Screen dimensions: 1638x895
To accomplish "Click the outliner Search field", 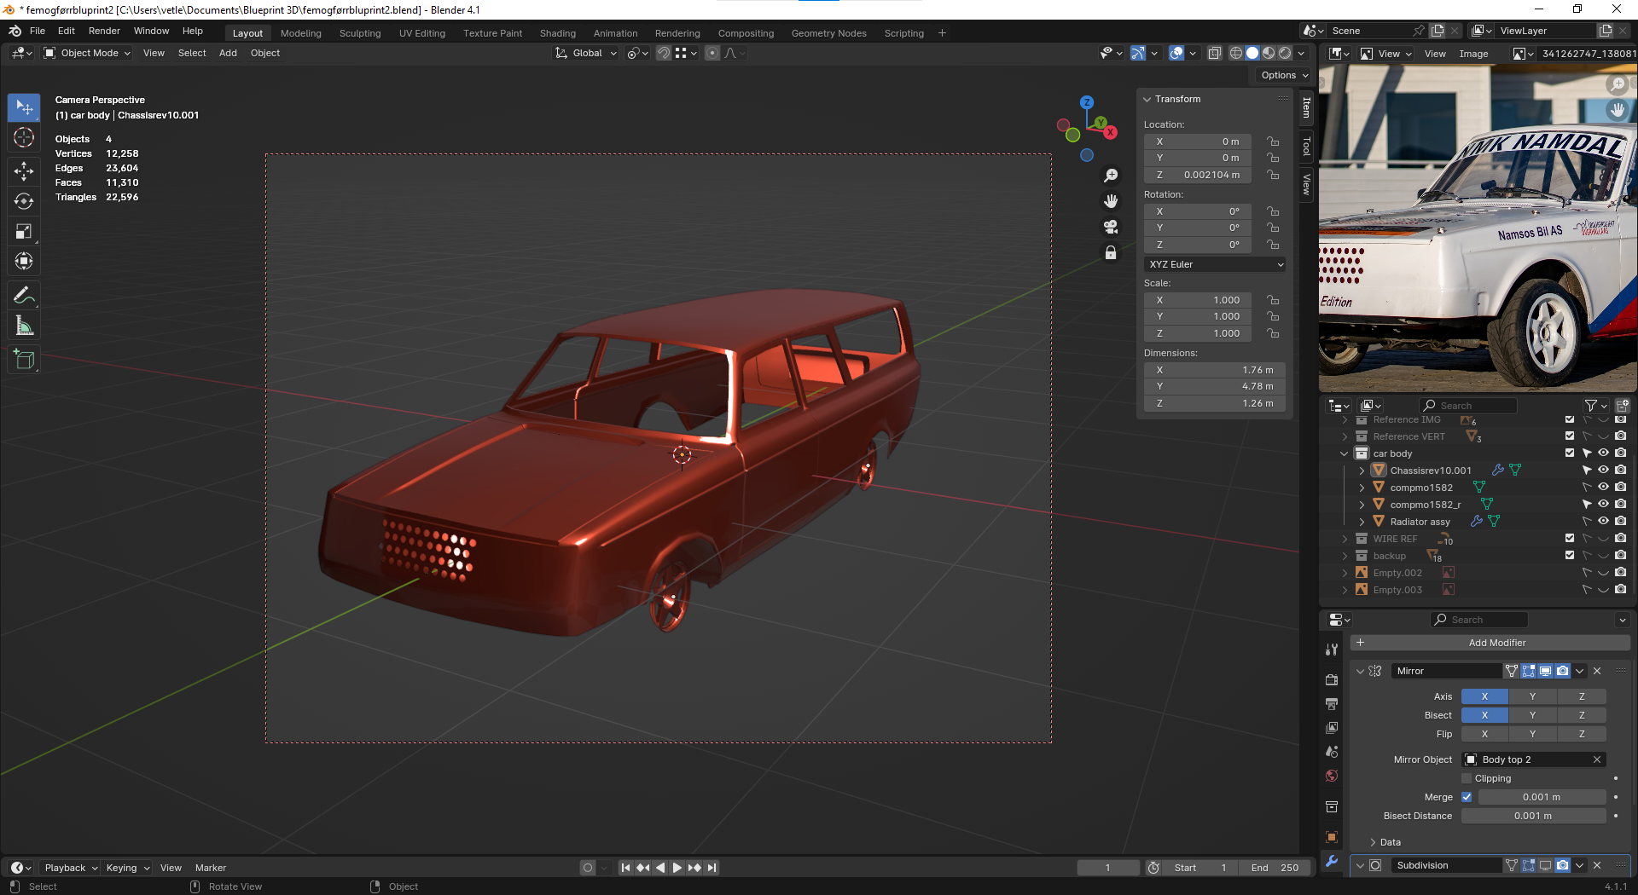I will (x=1468, y=406).
